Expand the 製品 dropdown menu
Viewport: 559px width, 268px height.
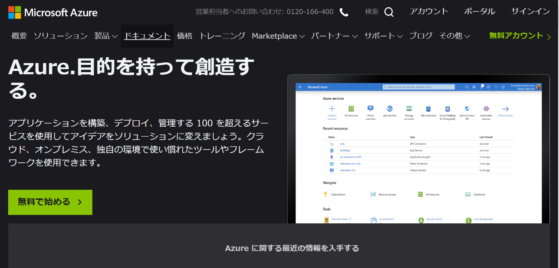click(x=106, y=36)
